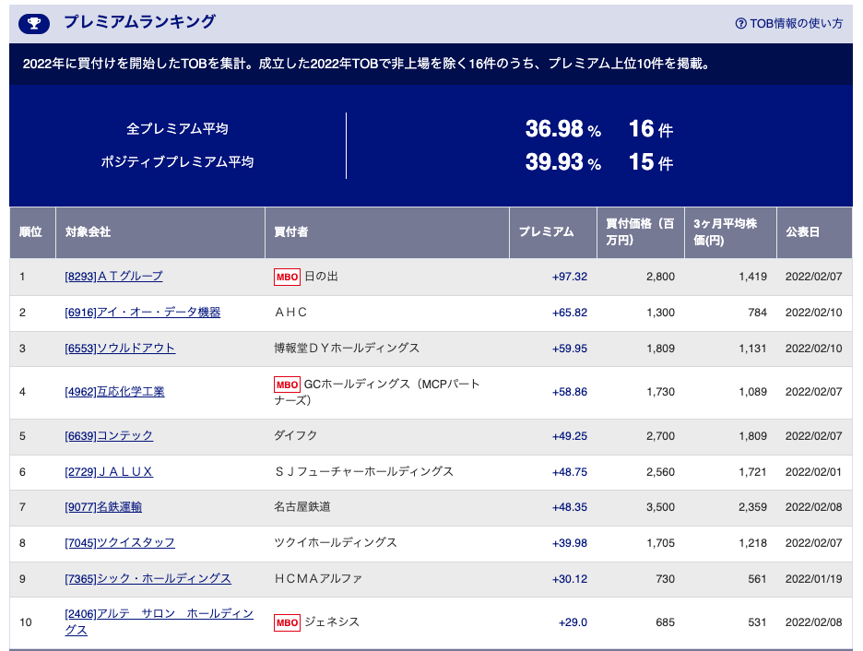
Task: Click the ポジティブプレミアム平均 label
Action: click(177, 162)
